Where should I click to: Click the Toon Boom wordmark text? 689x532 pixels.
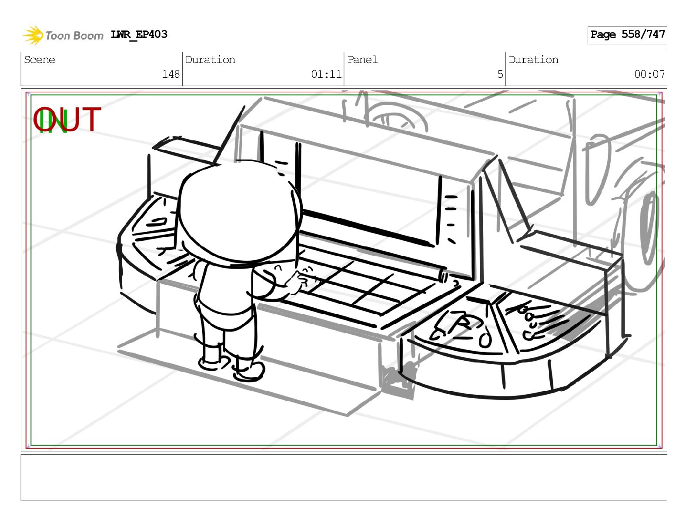point(74,36)
